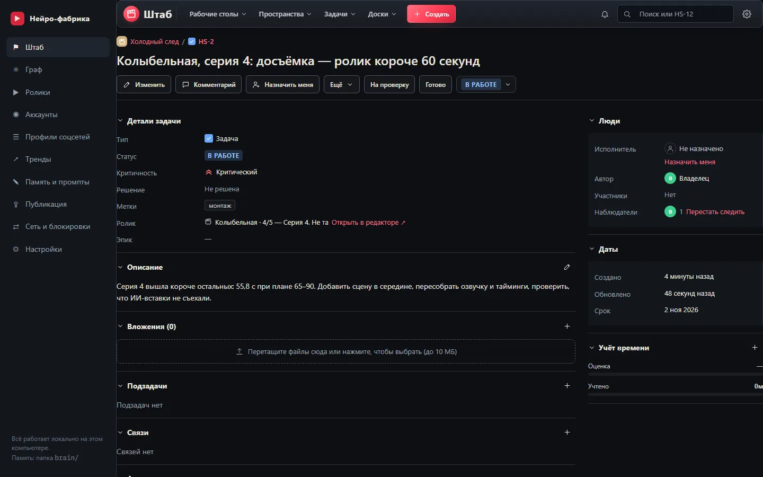Add attachment with plus icon in Вложения
The height and width of the screenshot is (477, 763).
567,326
